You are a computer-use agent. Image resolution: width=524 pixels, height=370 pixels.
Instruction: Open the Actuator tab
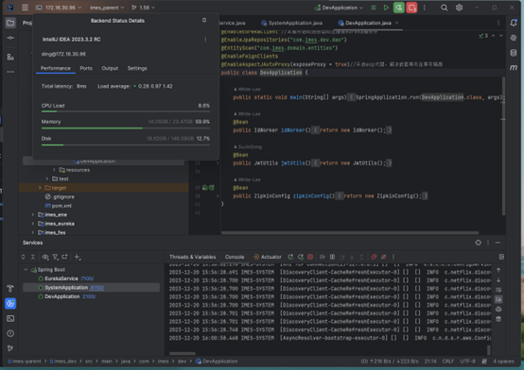(x=268, y=257)
